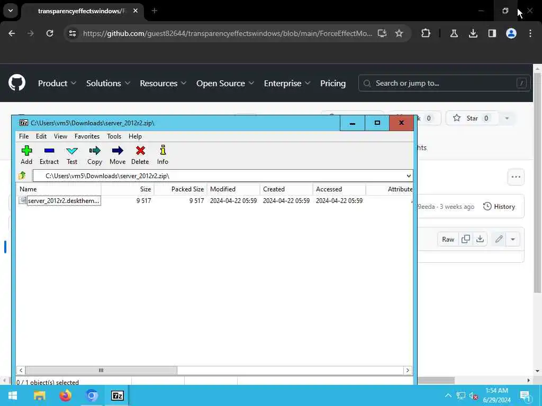The width and height of the screenshot is (542, 406).
Task: Expand the Solutions dropdown on GitHub
Action: click(x=108, y=83)
